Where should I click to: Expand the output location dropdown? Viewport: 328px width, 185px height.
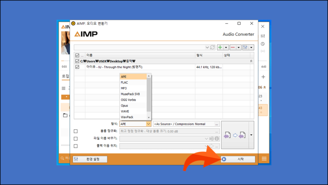206,146
